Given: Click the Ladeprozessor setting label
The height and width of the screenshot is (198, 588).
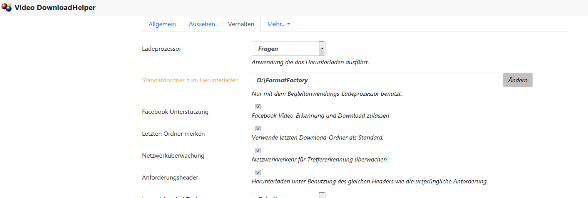Looking at the screenshot, I should coord(162,49).
